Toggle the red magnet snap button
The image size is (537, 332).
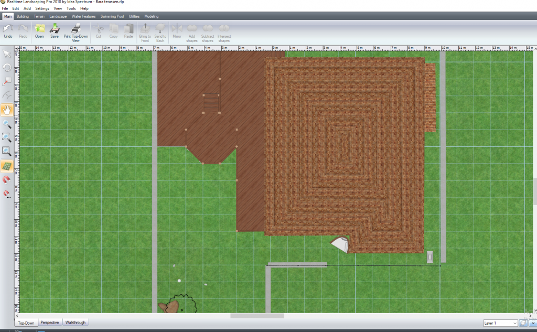[x=7, y=180]
